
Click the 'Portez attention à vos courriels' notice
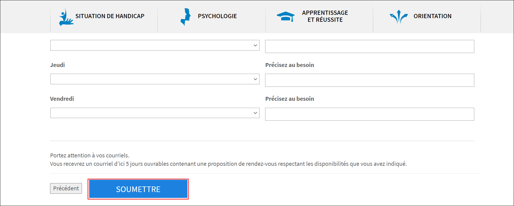(x=90, y=155)
